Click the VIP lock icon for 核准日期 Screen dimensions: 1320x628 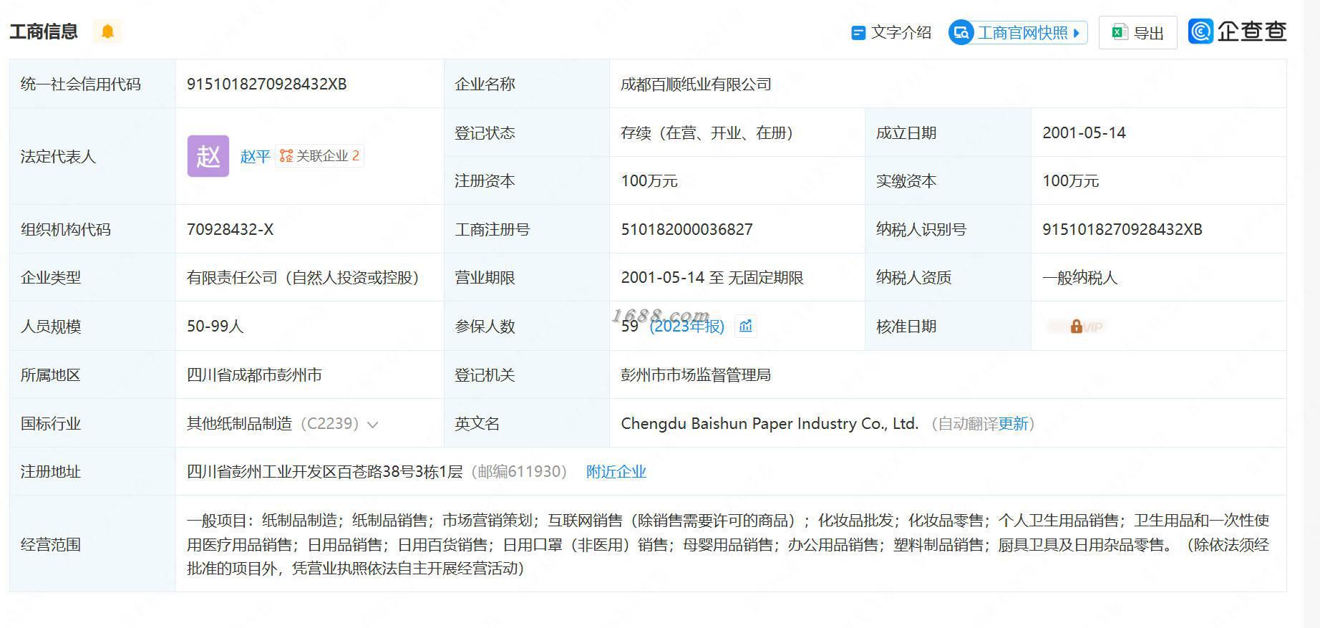tap(1076, 327)
